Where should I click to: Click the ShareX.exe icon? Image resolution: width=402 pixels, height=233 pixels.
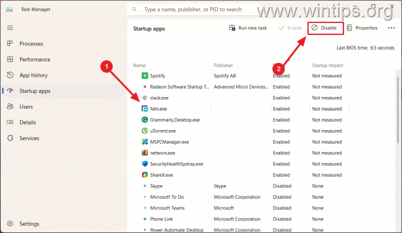tap(145, 175)
